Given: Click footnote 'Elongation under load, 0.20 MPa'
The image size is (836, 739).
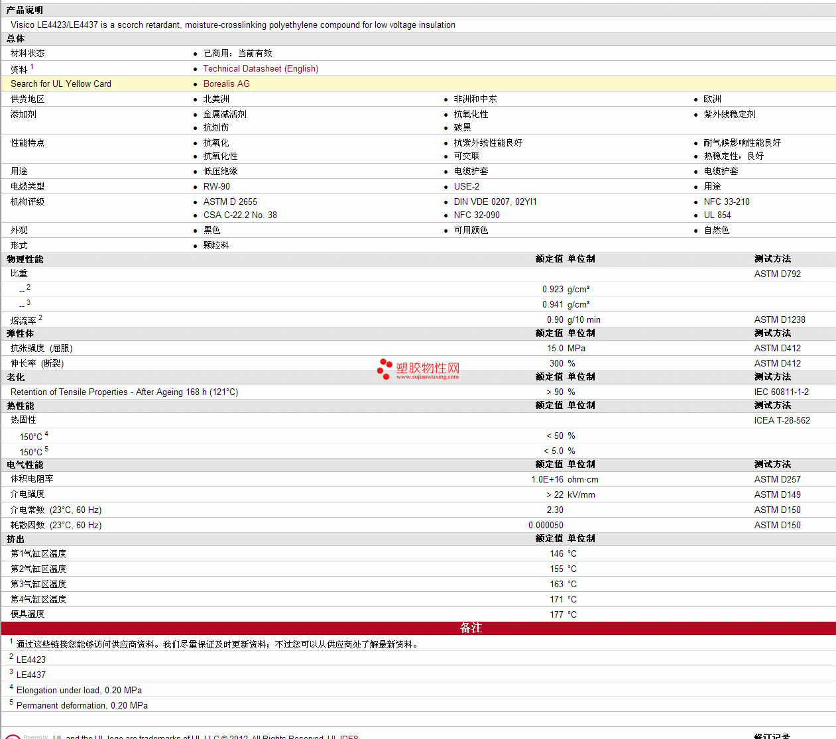Looking at the screenshot, I should [79, 691].
